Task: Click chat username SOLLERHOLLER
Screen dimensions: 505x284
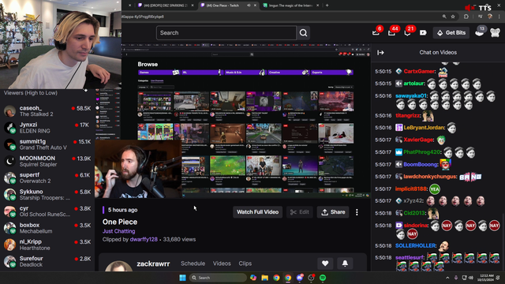Action: [416, 245]
